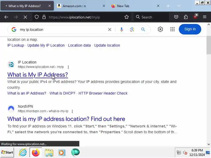Click the forward navigation arrow
The height and width of the screenshot is (158, 211).
pos(16,17)
